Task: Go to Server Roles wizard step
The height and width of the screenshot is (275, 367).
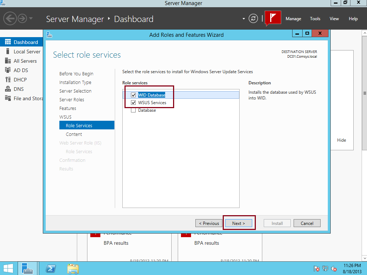Action: 72,99
